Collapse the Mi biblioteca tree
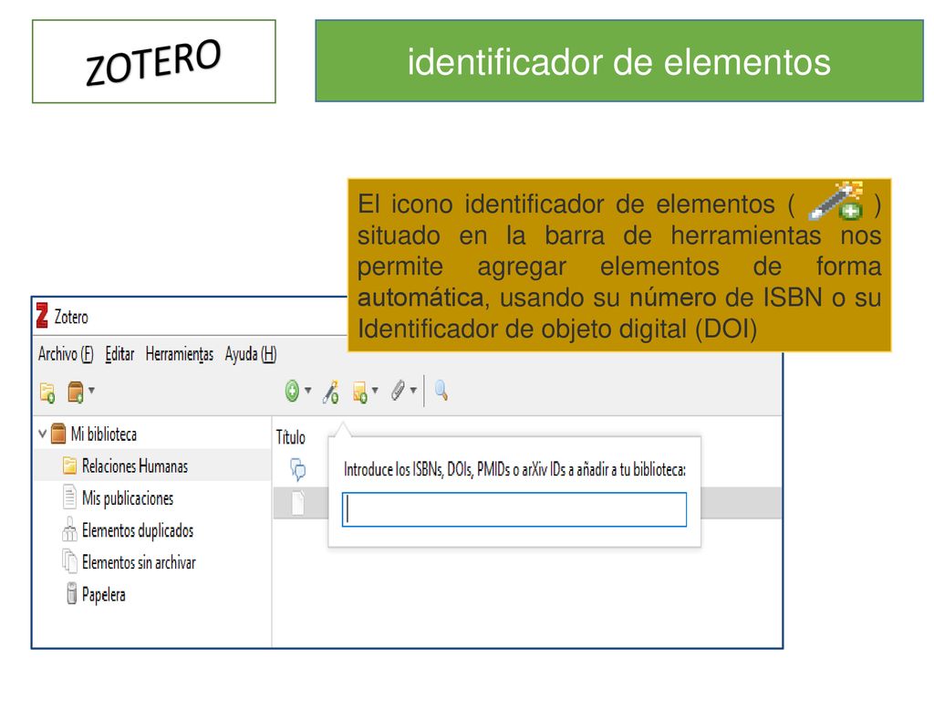Screen dimensions: 934x701 click(x=42, y=434)
